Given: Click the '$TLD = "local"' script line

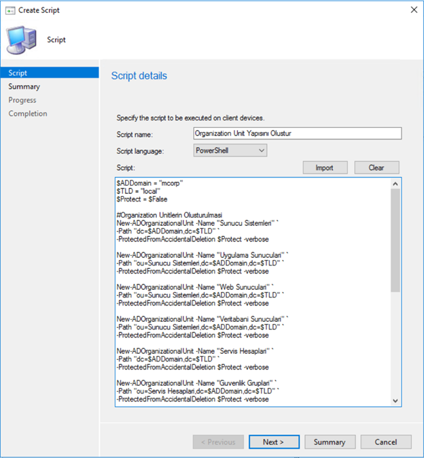Looking at the screenshot, I should pyautogui.click(x=138, y=191).
